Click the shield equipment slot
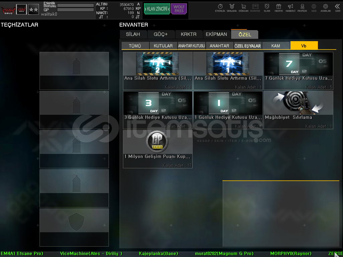Viewport: 343px width, 257px height. tap(74, 227)
